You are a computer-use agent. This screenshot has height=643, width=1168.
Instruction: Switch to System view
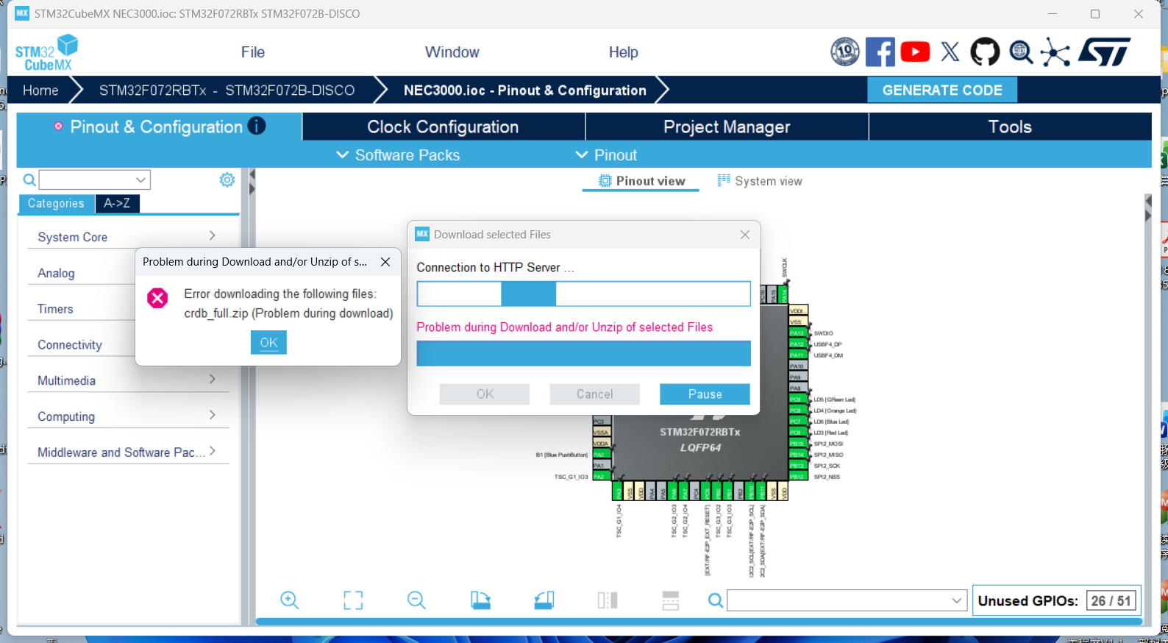pyautogui.click(x=760, y=181)
